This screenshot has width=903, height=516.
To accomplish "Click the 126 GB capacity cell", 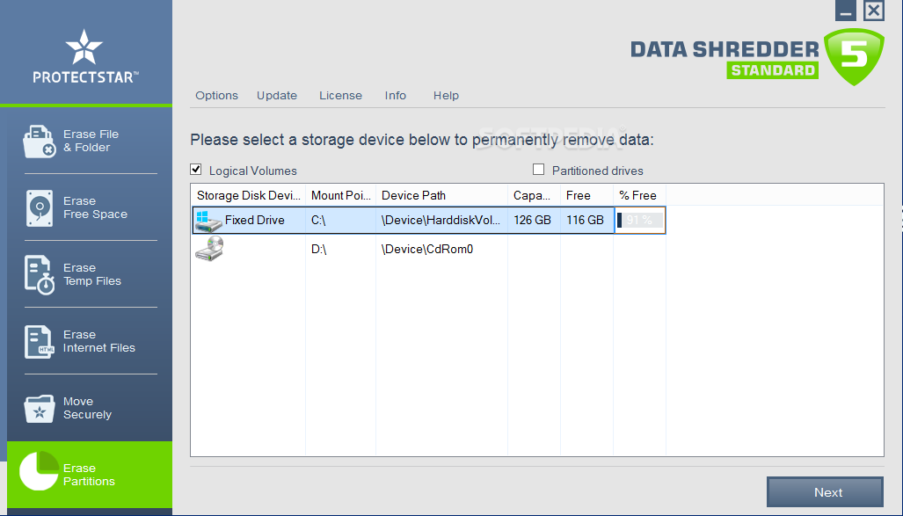I will pyautogui.click(x=534, y=220).
